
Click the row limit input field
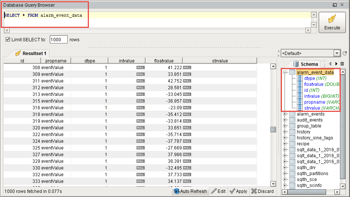pyautogui.click(x=58, y=40)
